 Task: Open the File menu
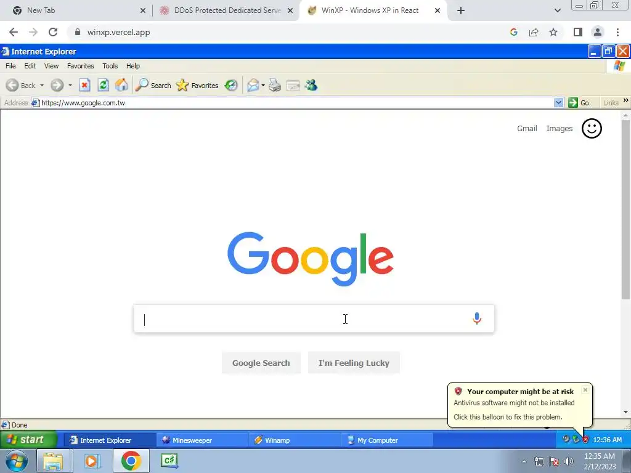click(11, 66)
